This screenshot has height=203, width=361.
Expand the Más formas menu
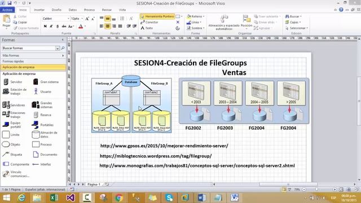[x=33, y=55]
